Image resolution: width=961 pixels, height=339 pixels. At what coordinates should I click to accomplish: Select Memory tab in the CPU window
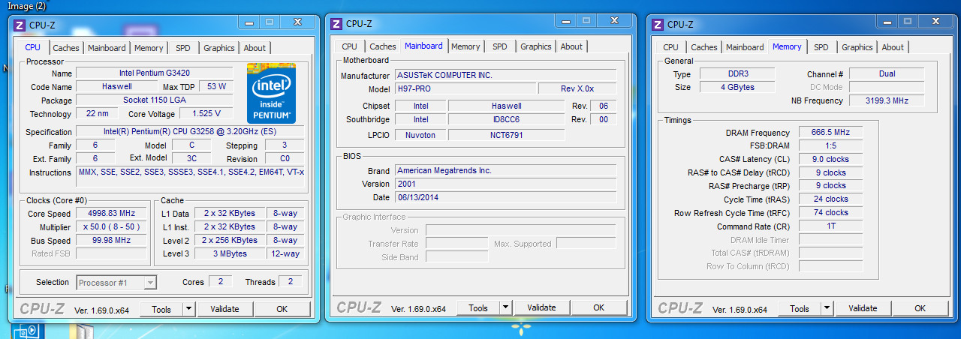click(x=149, y=48)
